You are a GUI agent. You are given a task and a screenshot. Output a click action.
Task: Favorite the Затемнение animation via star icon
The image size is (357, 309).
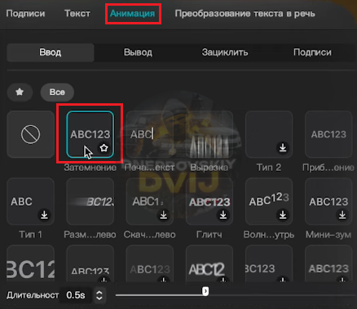point(104,148)
